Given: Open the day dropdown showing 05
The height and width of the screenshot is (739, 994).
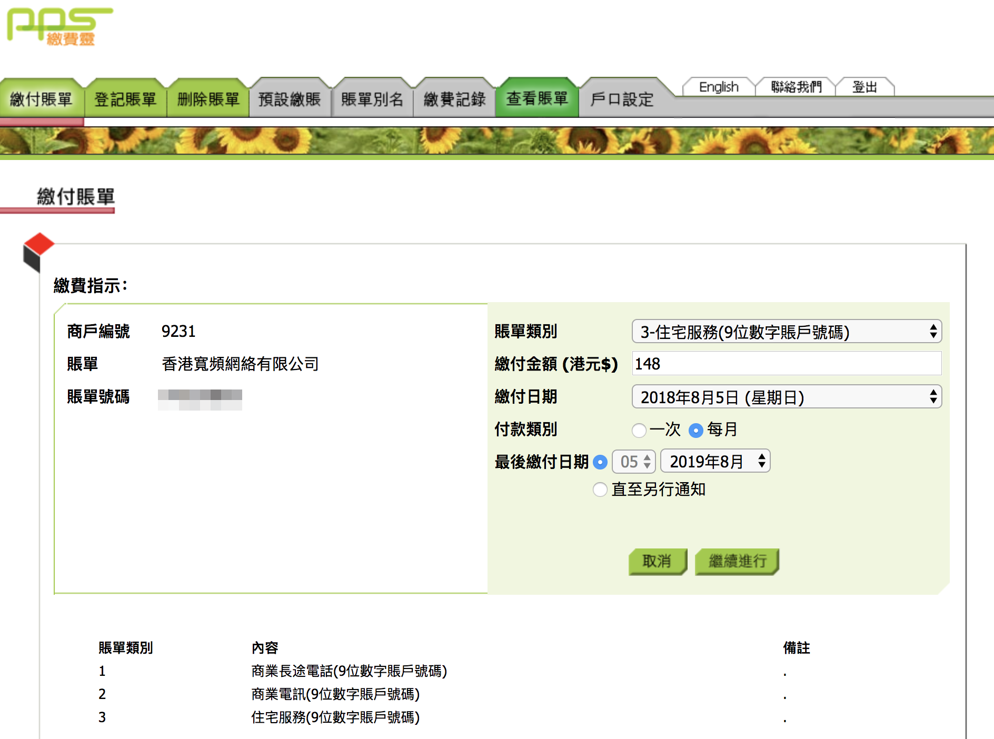Looking at the screenshot, I should [x=634, y=462].
